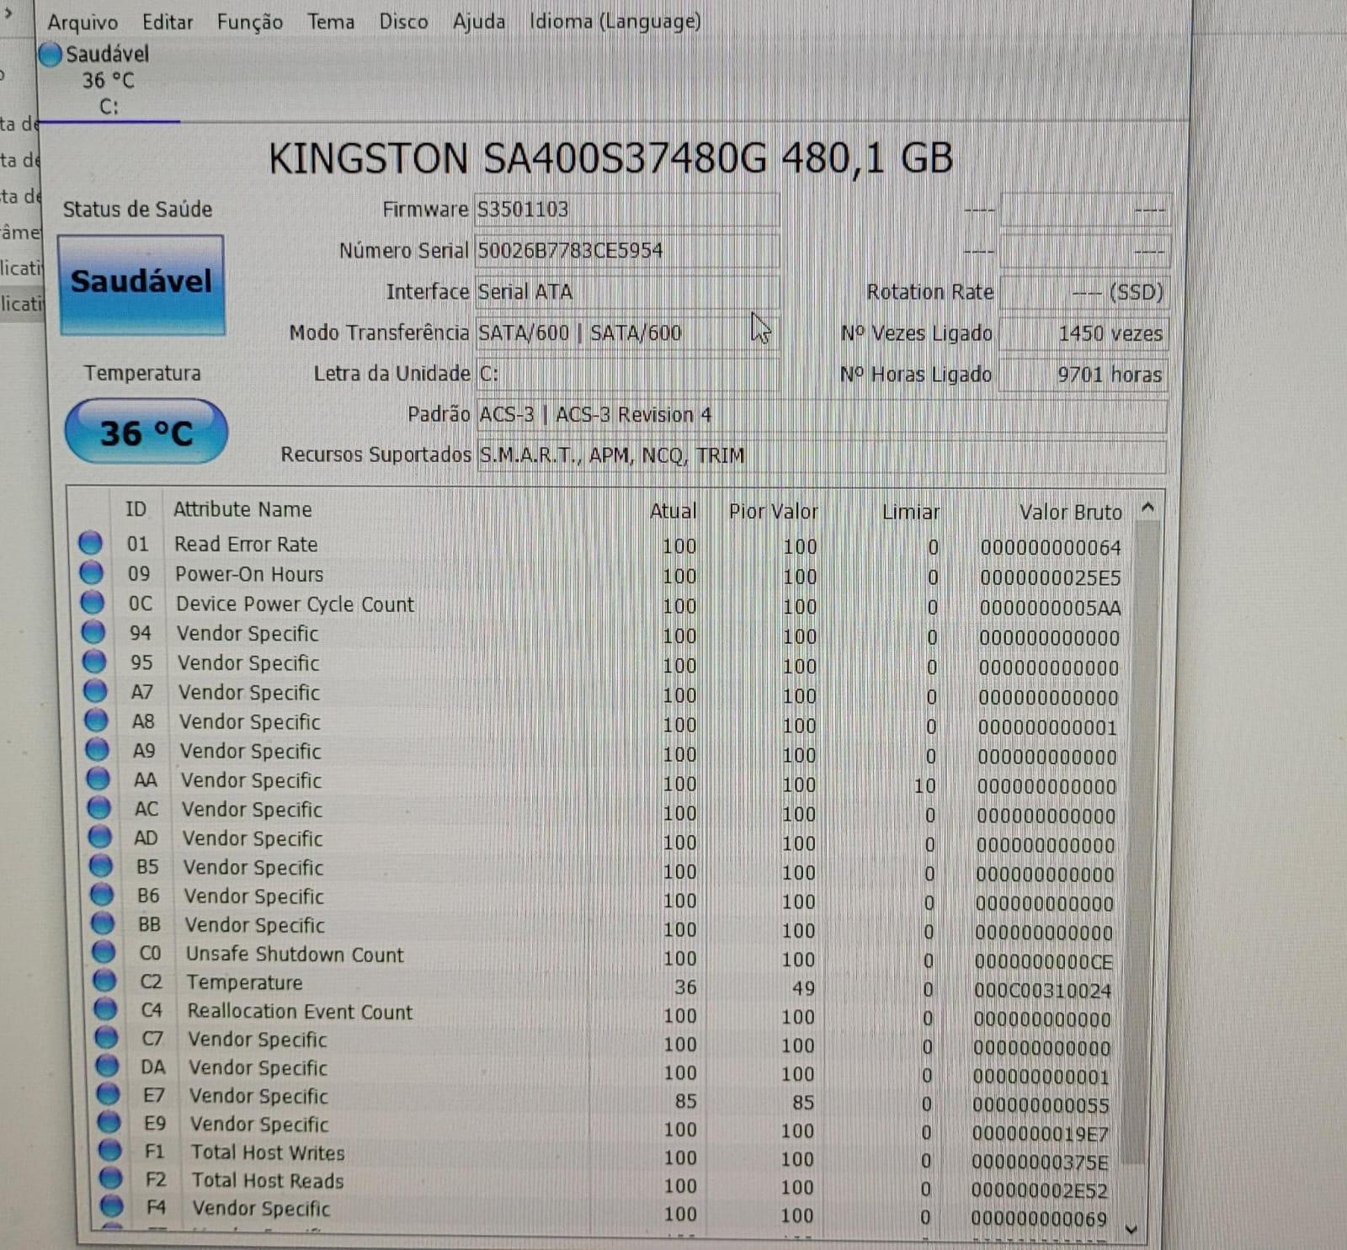The height and width of the screenshot is (1250, 1347).
Task: Click the power-on count field 1450 vezes
Action: pyautogui.click(x=1083, y=333)
